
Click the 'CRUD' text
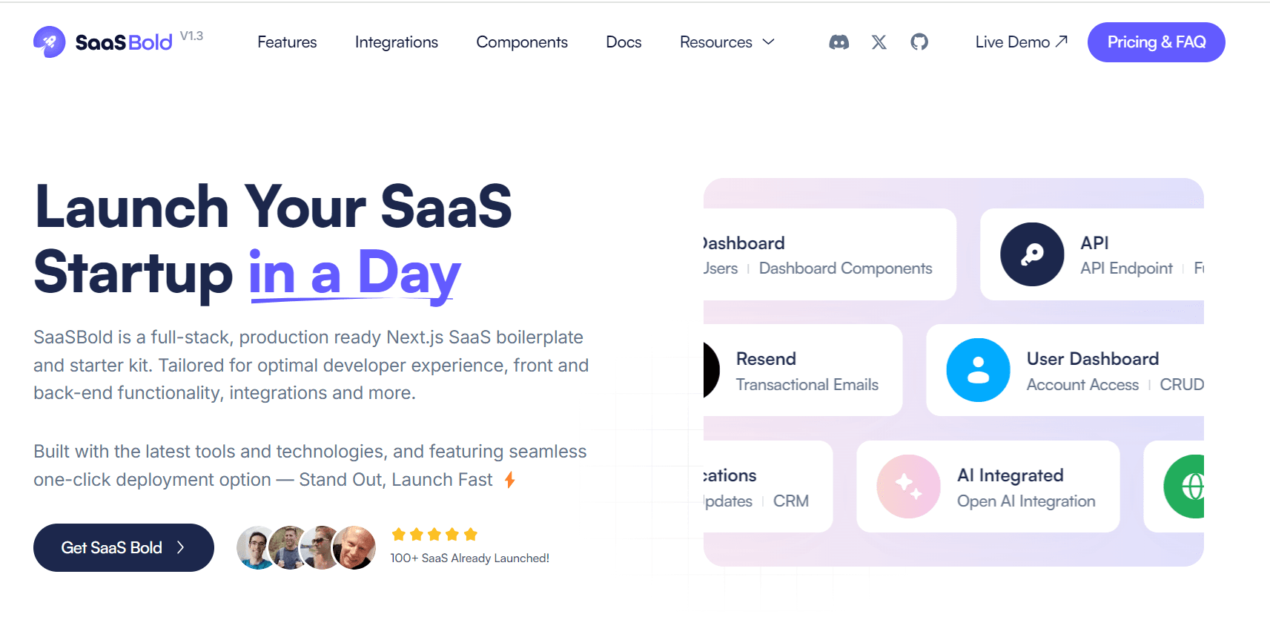[x=1182, y=384]
